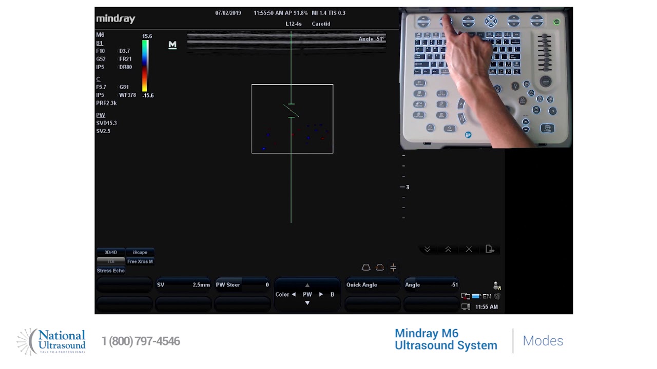Viewport: 657px width, 369px height.
Task: Click the SVD15.3 value
Action: 106,123
